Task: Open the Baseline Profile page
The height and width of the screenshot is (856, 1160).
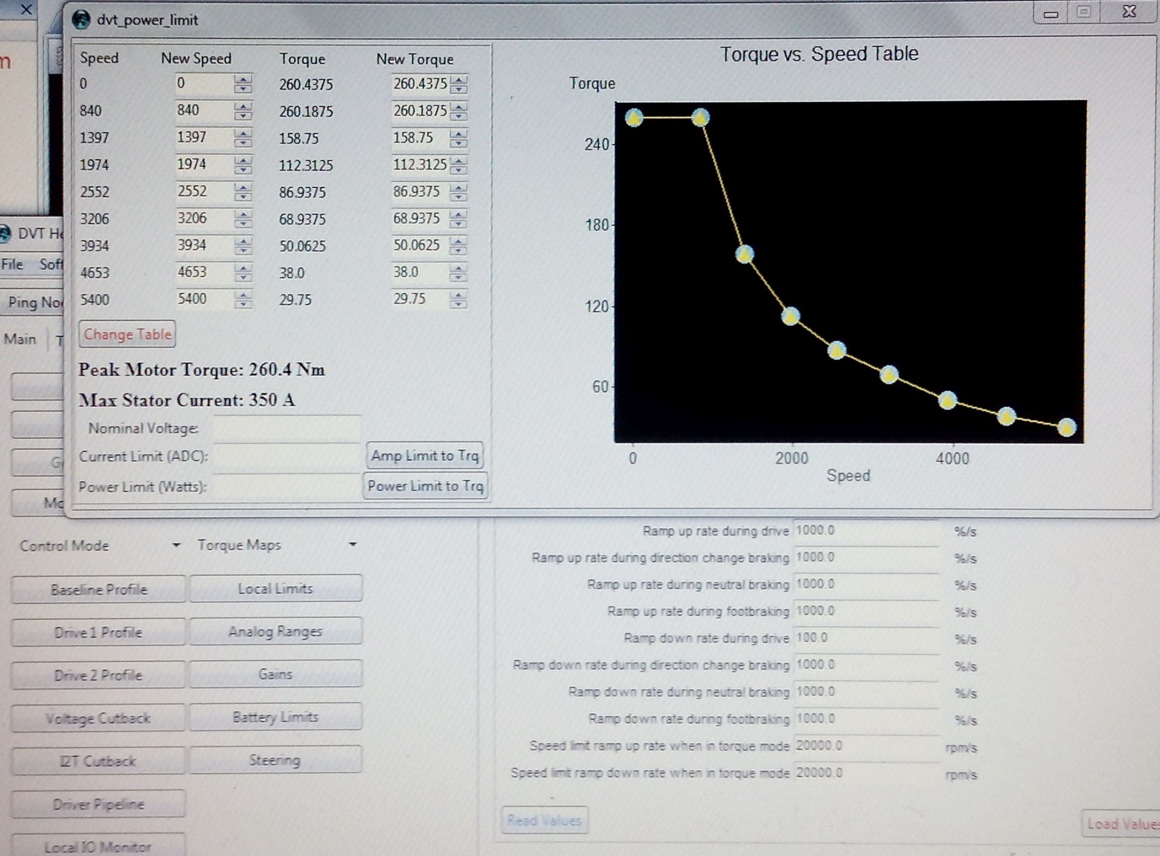Action: click(x=98, y=589)
